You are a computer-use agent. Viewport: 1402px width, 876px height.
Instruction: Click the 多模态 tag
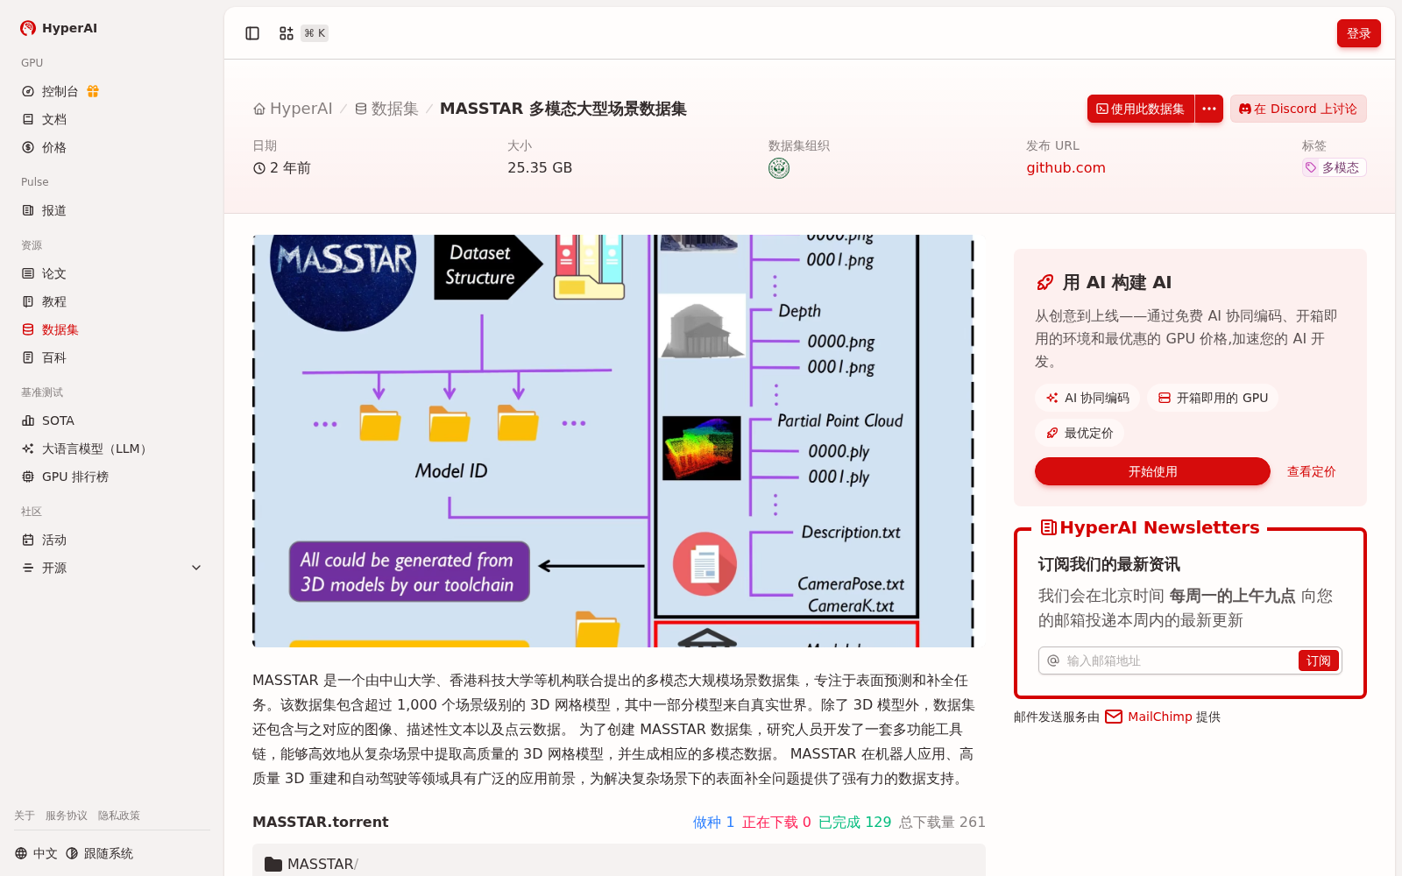coord(1334,167)
